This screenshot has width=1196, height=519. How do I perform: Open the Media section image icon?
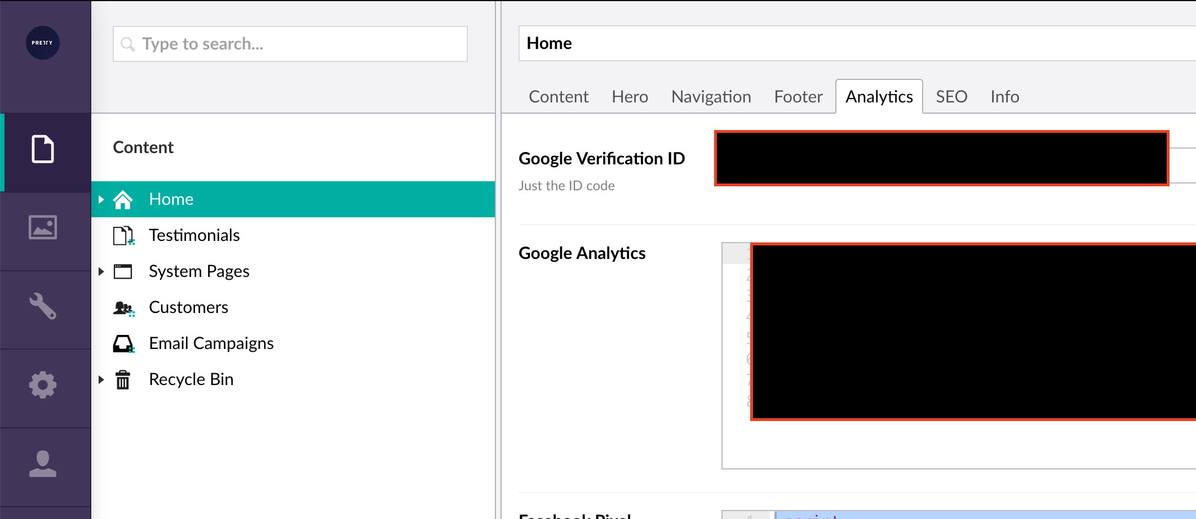43,227
